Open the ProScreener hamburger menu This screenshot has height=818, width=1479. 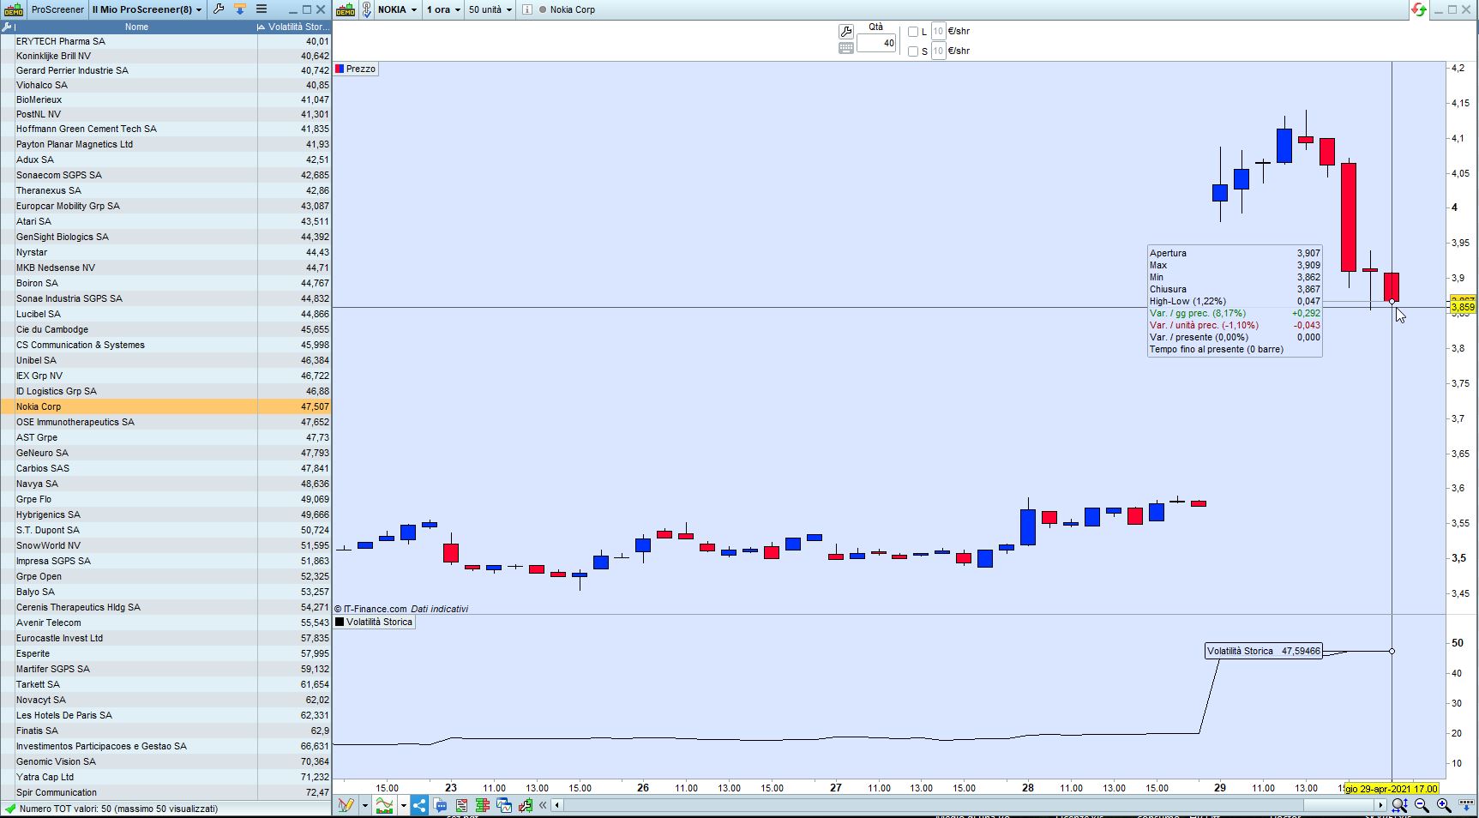click(262, 9)
